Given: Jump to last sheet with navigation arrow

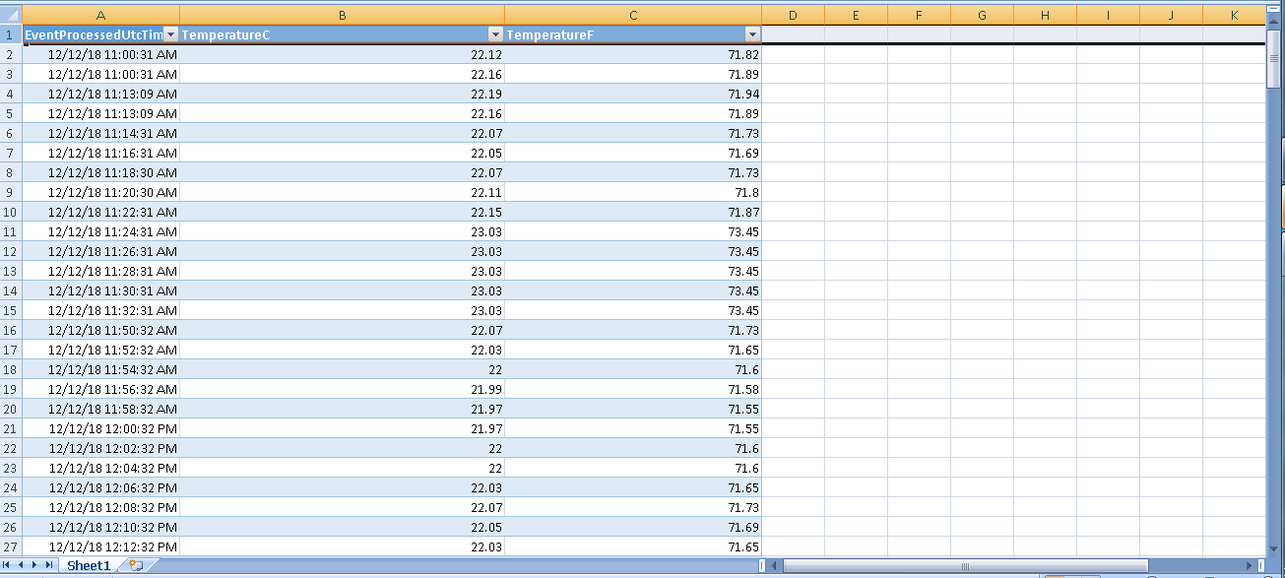Looking at the screenshot, I should (48, 565).
